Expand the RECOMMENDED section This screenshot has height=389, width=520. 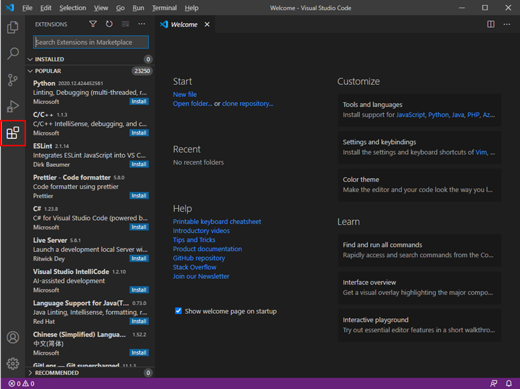(30, 373)
